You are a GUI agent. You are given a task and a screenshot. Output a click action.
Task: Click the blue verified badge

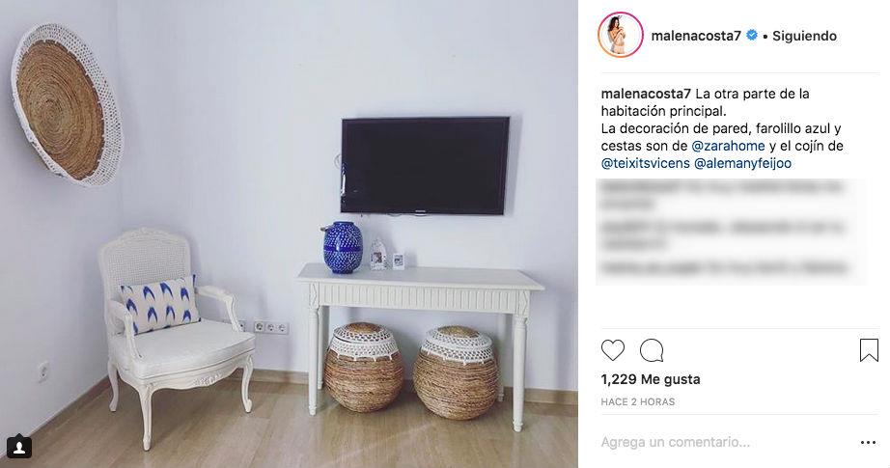[752, 35]
